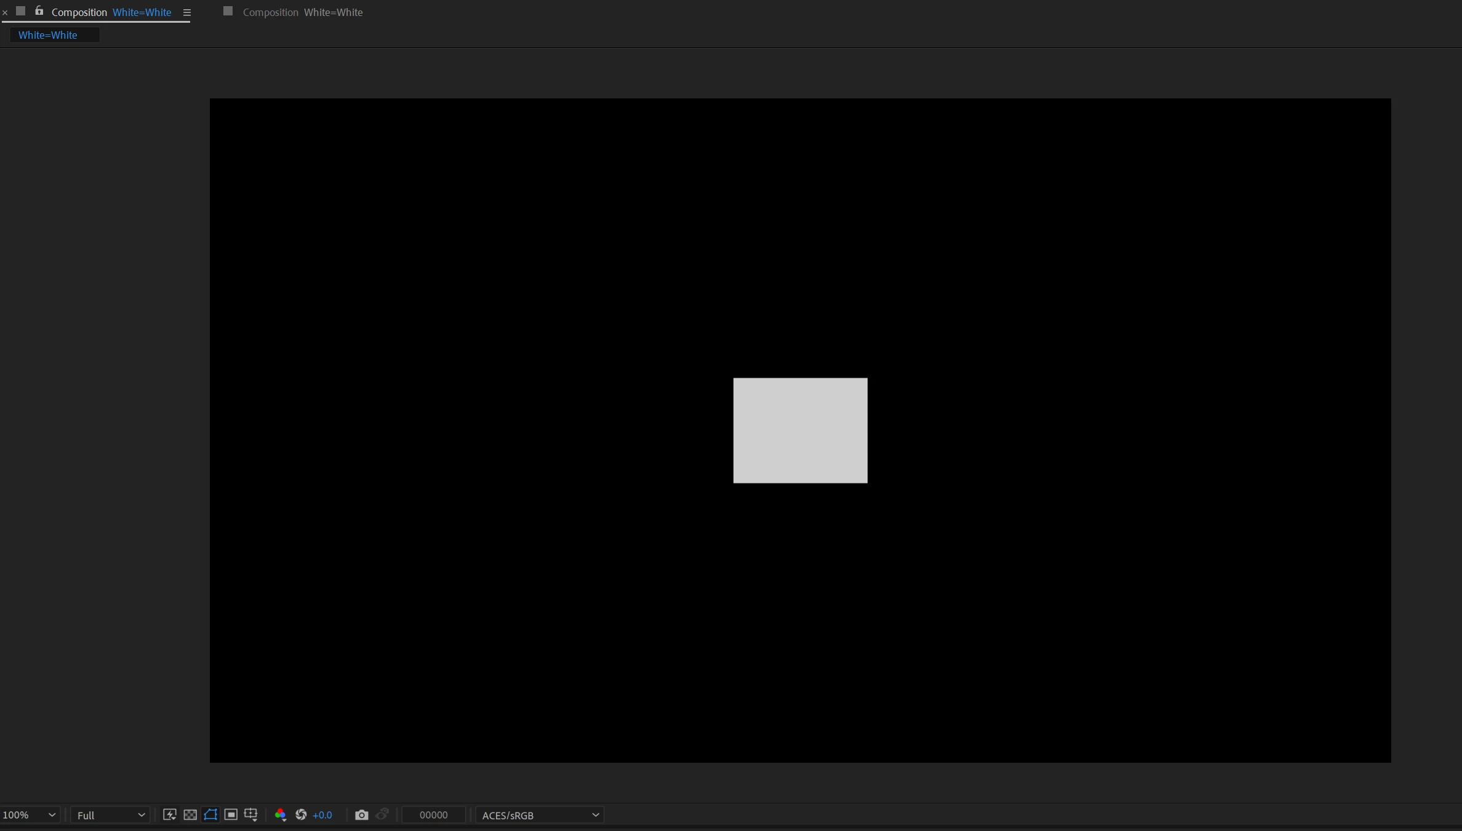Open grid and guide options icon
The width and height of the screenshot is (1462, 831).
point(251,815)
